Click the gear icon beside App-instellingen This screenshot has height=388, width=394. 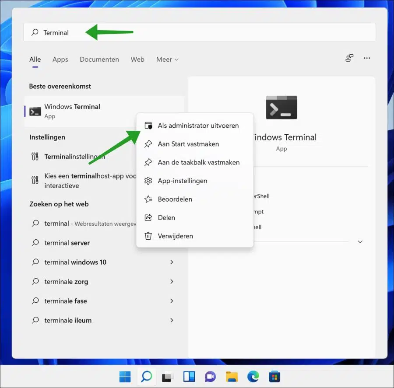(x=148, y=181)
